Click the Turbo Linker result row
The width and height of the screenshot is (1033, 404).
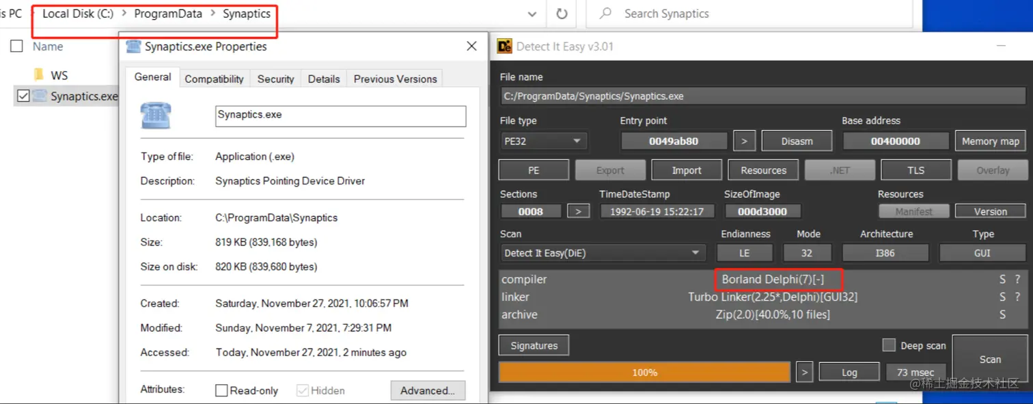pos(773,297)
